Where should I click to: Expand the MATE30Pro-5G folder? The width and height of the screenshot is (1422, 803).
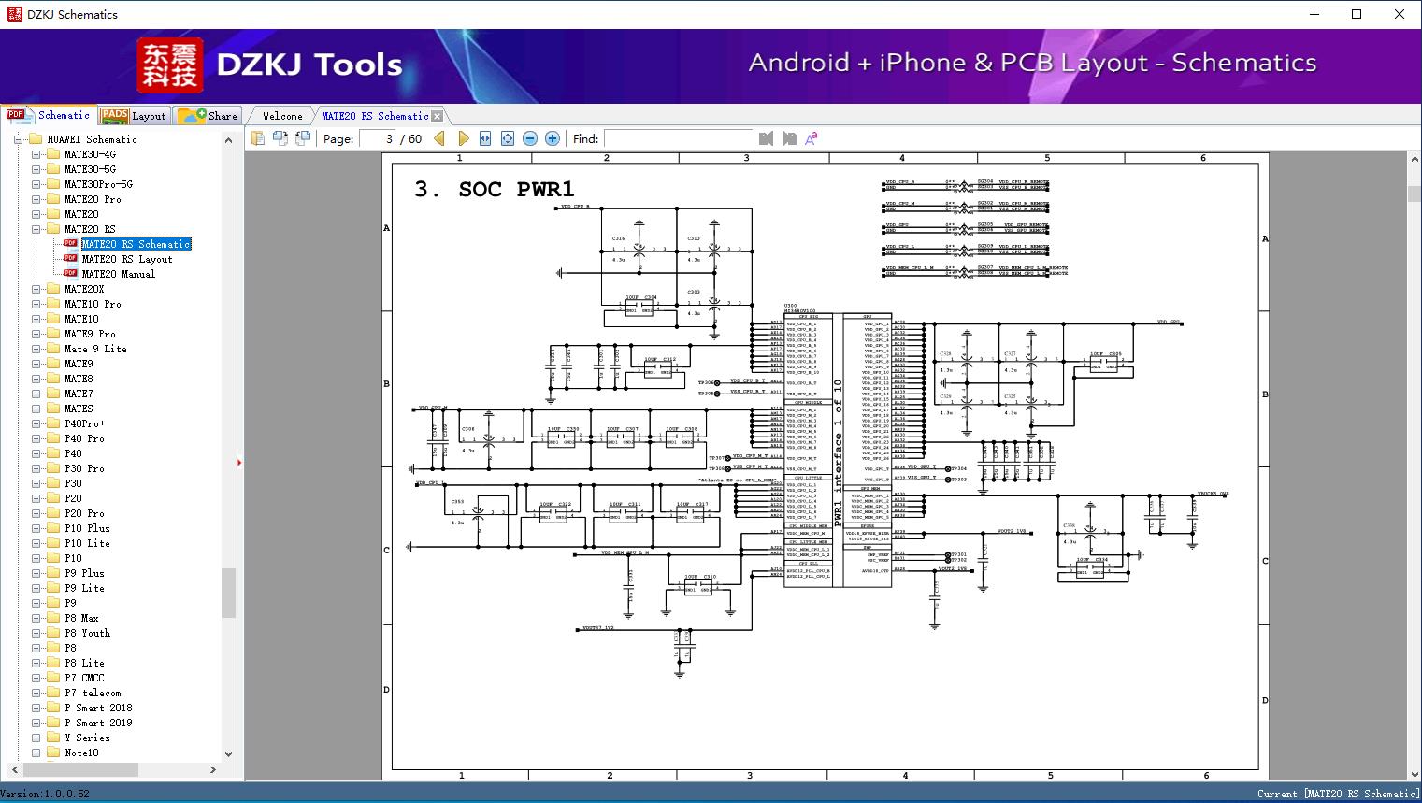[36, 184]
